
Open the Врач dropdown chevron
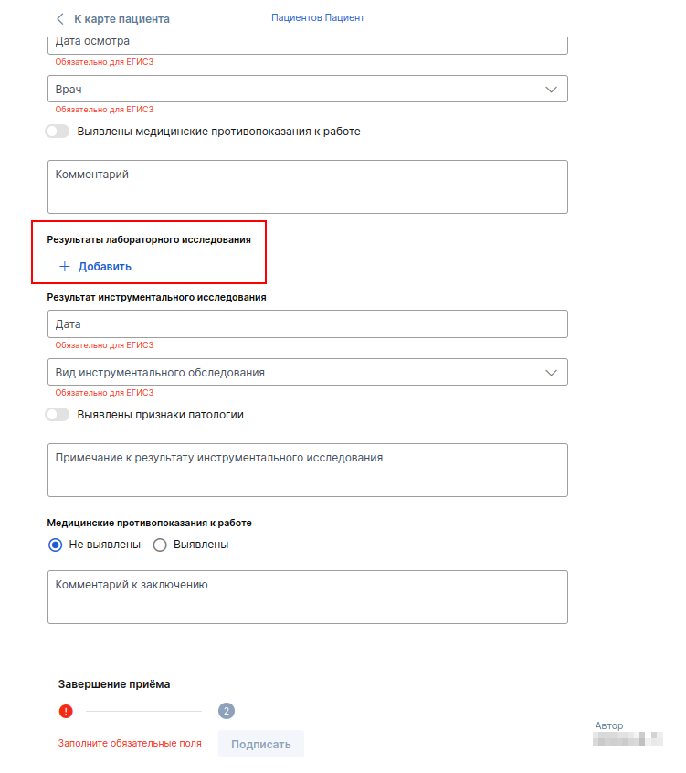tap(551, 90)
